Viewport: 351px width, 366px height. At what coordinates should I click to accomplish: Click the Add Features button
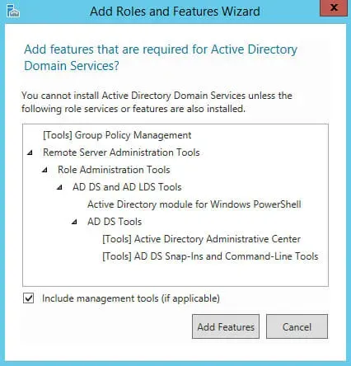(x=226, y=326)
